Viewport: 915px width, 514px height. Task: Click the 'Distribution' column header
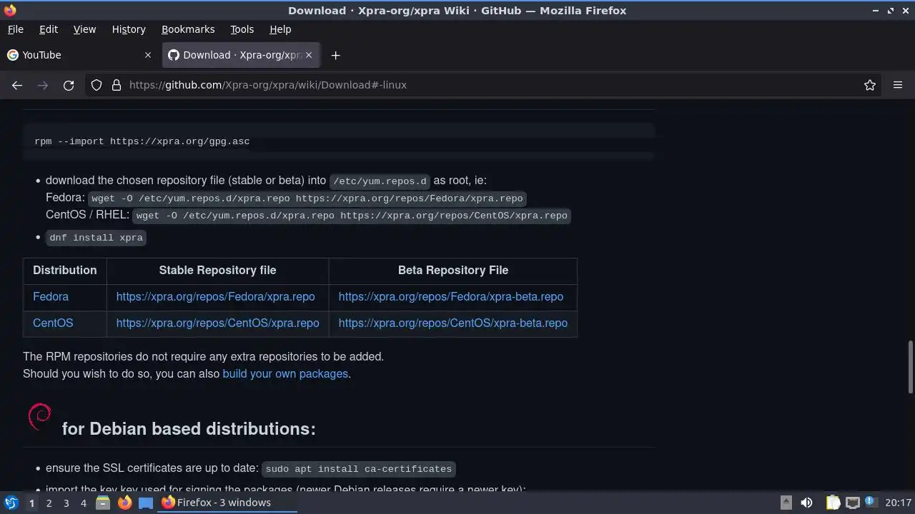point(64,271)
